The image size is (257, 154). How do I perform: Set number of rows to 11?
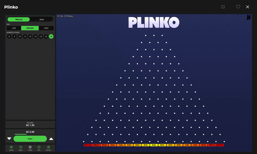[25, 36]
